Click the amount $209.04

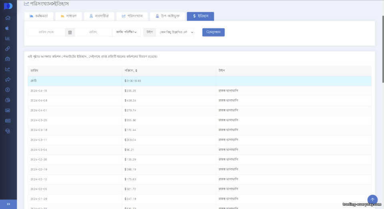tap(130, 140)
